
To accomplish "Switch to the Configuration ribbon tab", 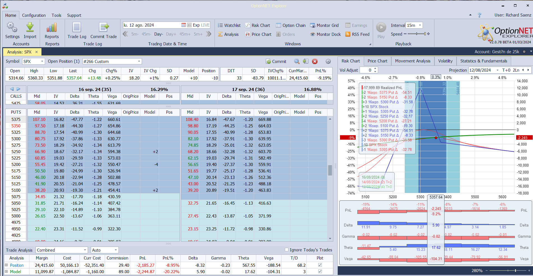I will click(x=34, y=15).
